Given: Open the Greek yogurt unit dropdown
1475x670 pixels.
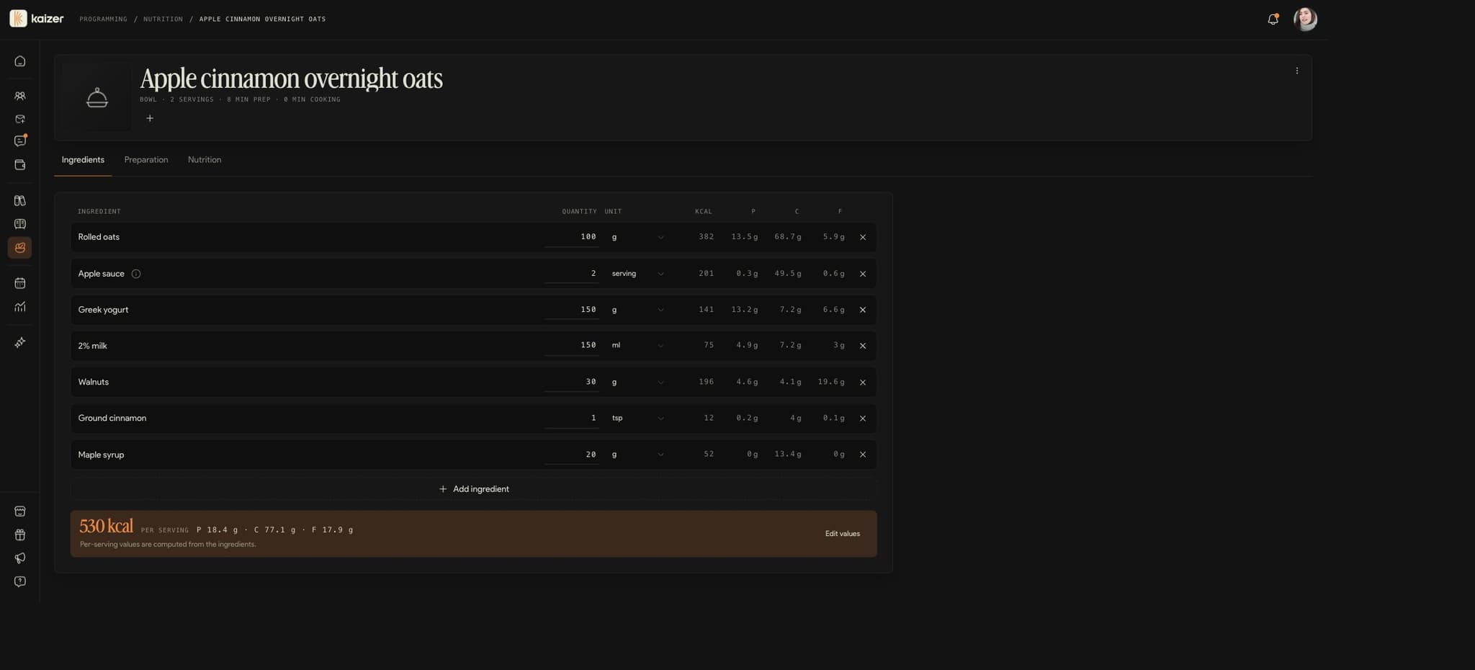Looking at the screenshot, I should pyautogui.click(x=637, y=310).
